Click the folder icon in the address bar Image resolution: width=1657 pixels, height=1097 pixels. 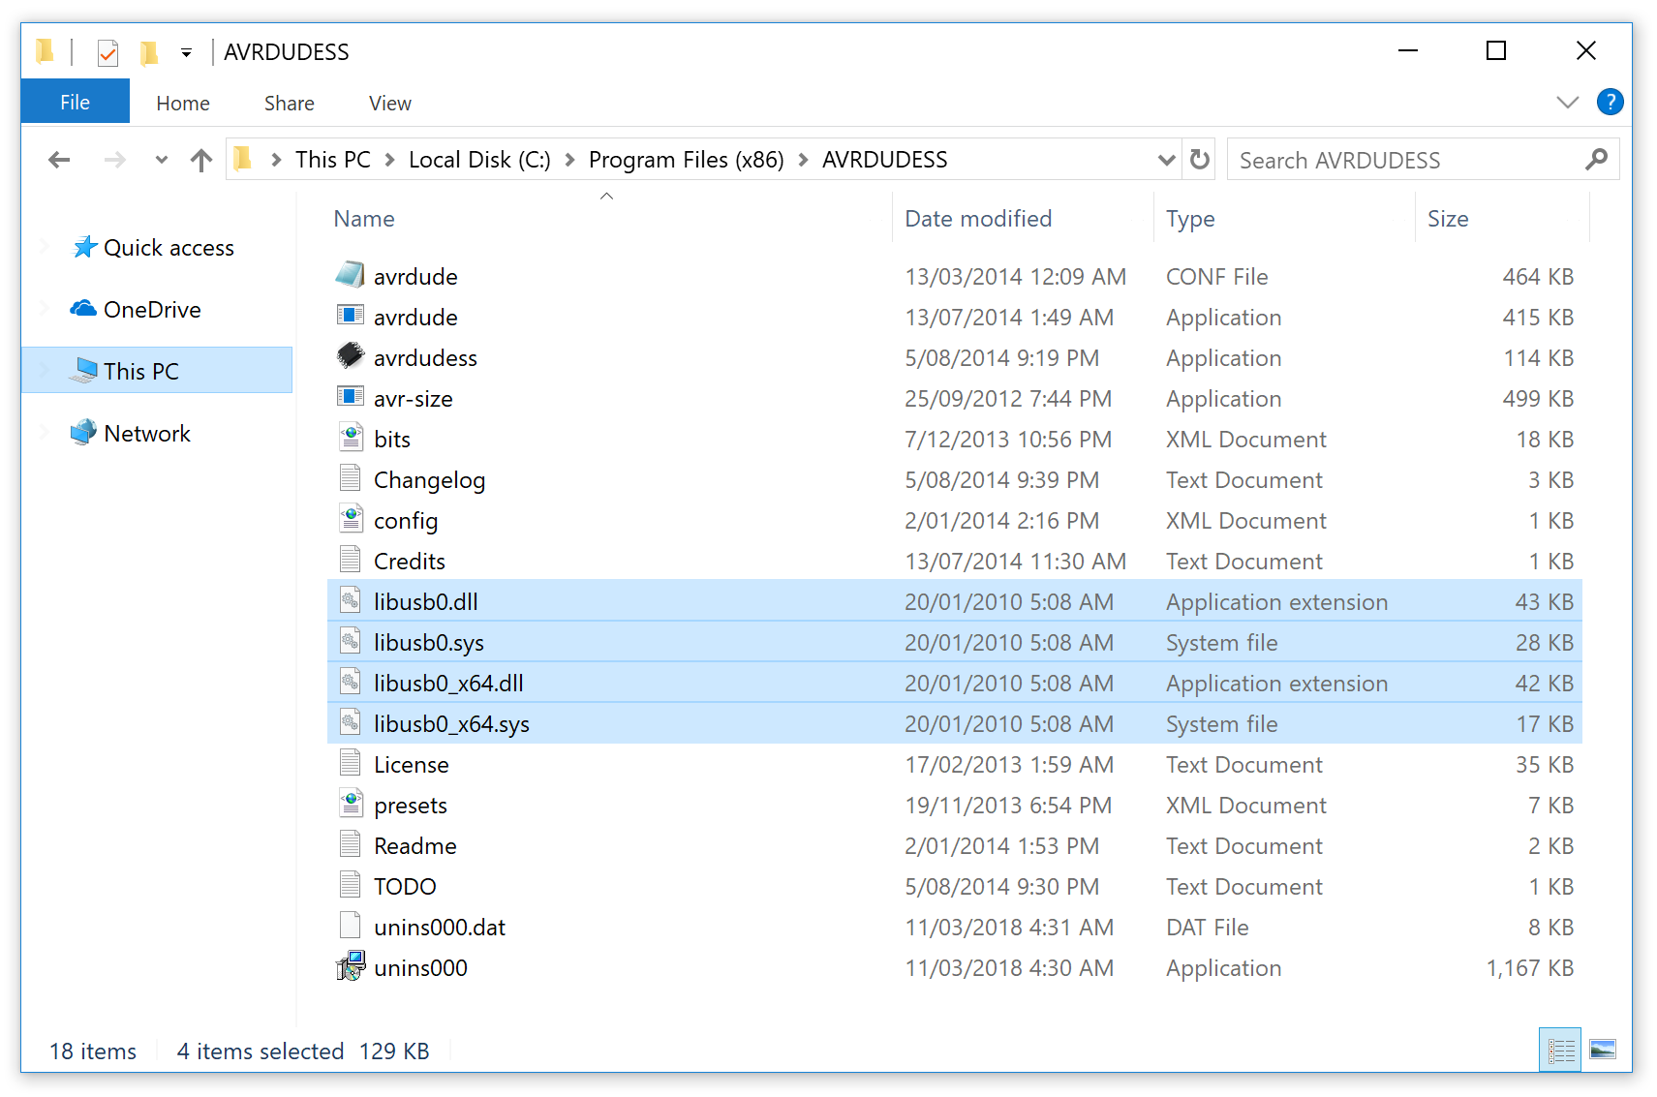point(244,159)
